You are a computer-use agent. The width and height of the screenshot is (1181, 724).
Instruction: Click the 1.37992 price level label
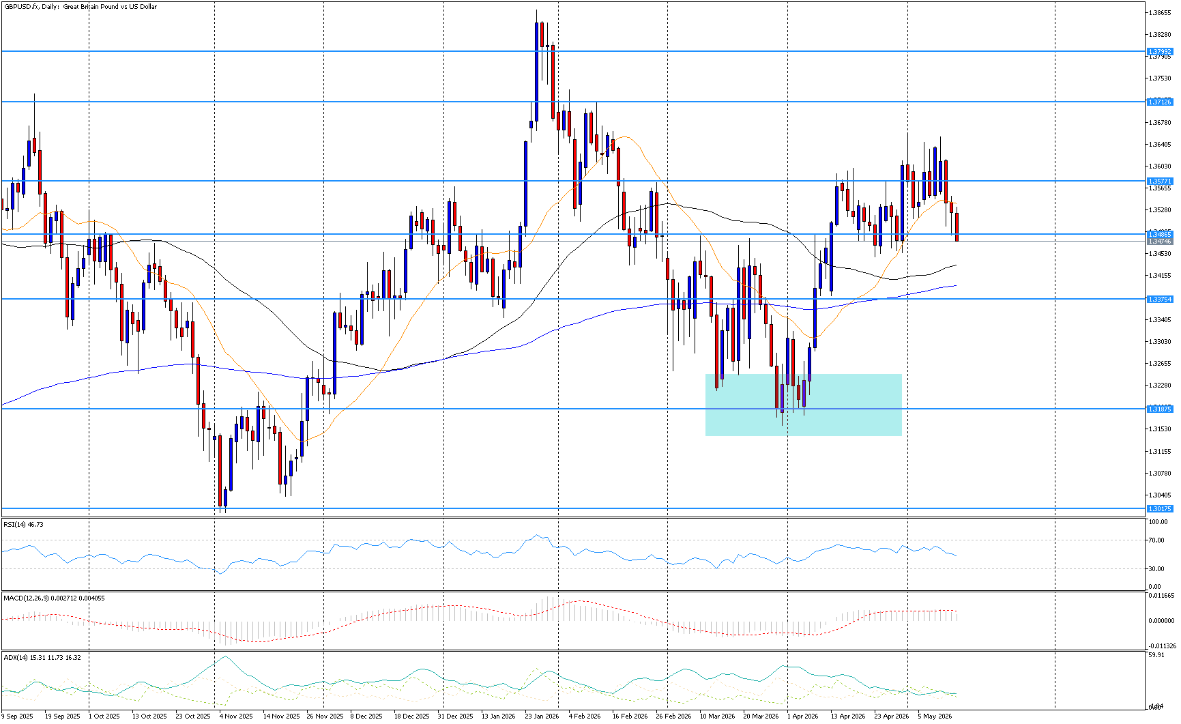(1159, 51)
